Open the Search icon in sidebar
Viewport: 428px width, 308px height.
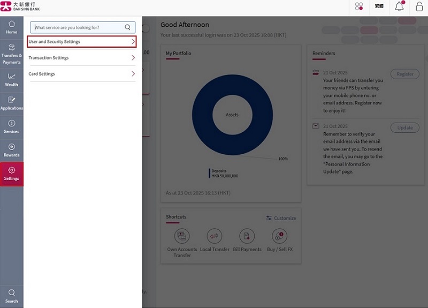coord(11,296)
